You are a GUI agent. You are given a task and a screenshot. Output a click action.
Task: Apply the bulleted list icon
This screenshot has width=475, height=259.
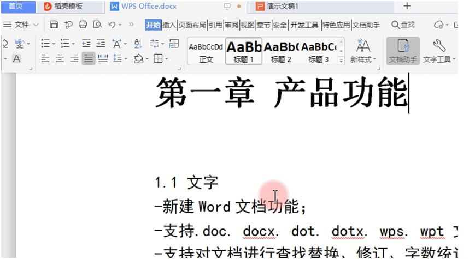(45, 44)
